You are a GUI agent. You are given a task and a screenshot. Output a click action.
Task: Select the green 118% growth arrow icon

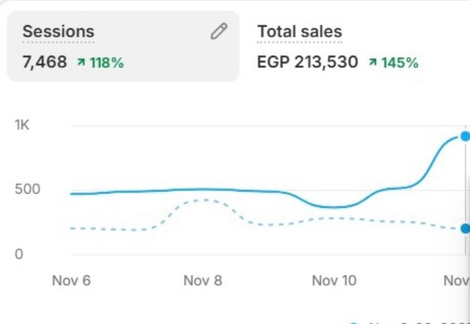pos(82,61)
